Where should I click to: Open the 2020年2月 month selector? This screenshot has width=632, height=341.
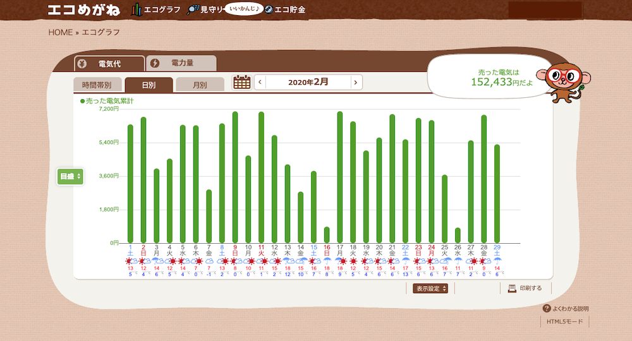(308, 82)
